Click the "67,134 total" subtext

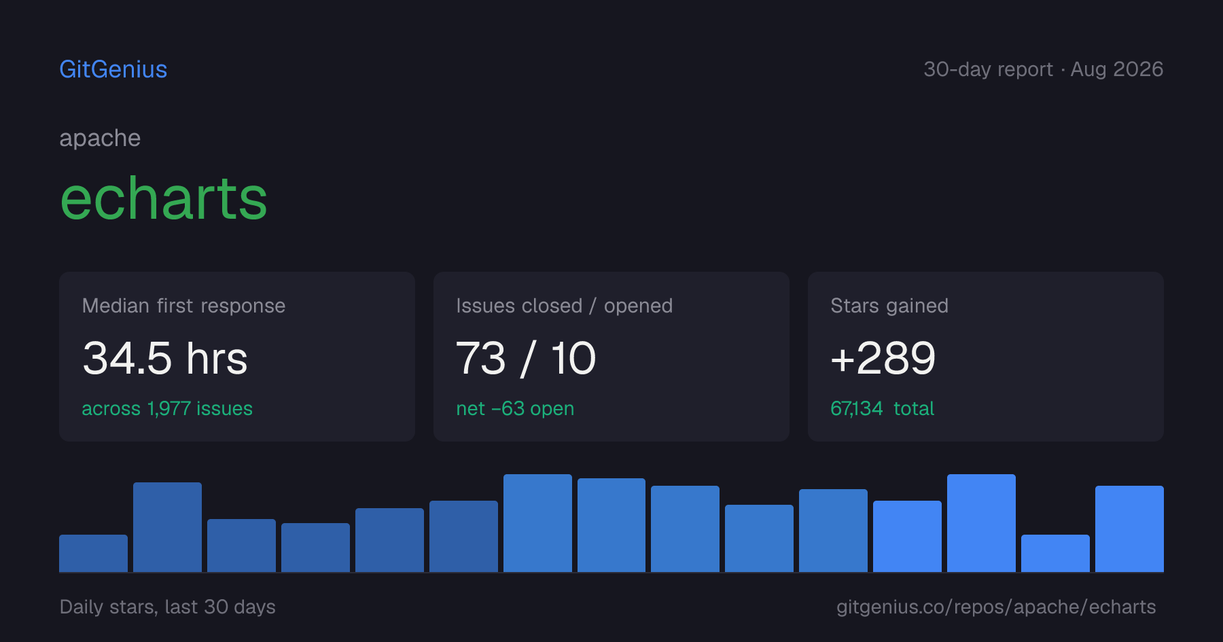point(882,408)
